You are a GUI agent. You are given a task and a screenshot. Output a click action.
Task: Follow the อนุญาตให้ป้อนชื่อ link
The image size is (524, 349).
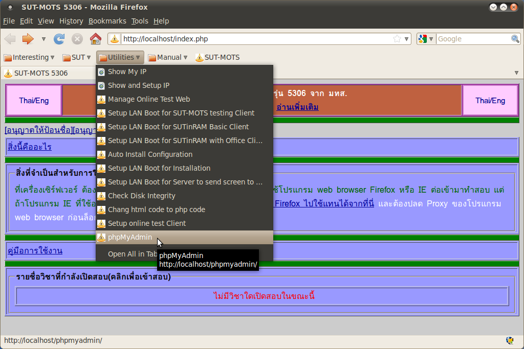click(x=38, y=130)
